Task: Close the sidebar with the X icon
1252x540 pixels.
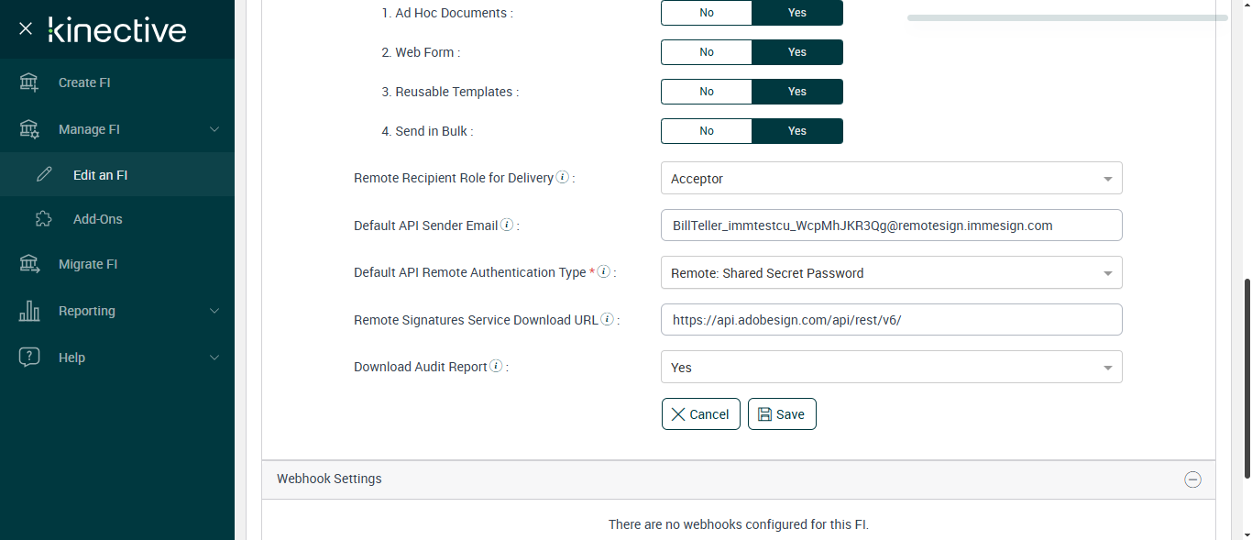Action: [x=26, y=29]
